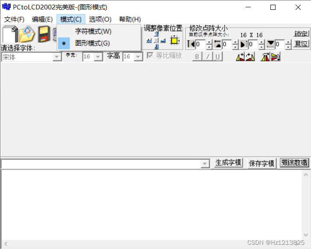Open the 帮助(H) menu
Image resolution: width=311 pixels, height=249 pixels.
130,19
